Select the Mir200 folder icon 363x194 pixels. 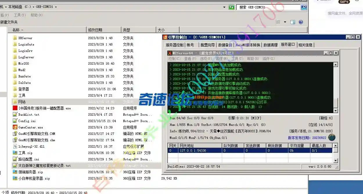pyautogui.click(x=15, y=64)
